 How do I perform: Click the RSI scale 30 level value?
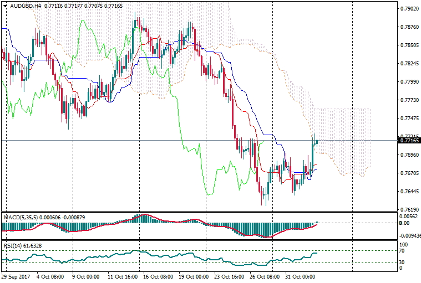[x=403, y=262]
